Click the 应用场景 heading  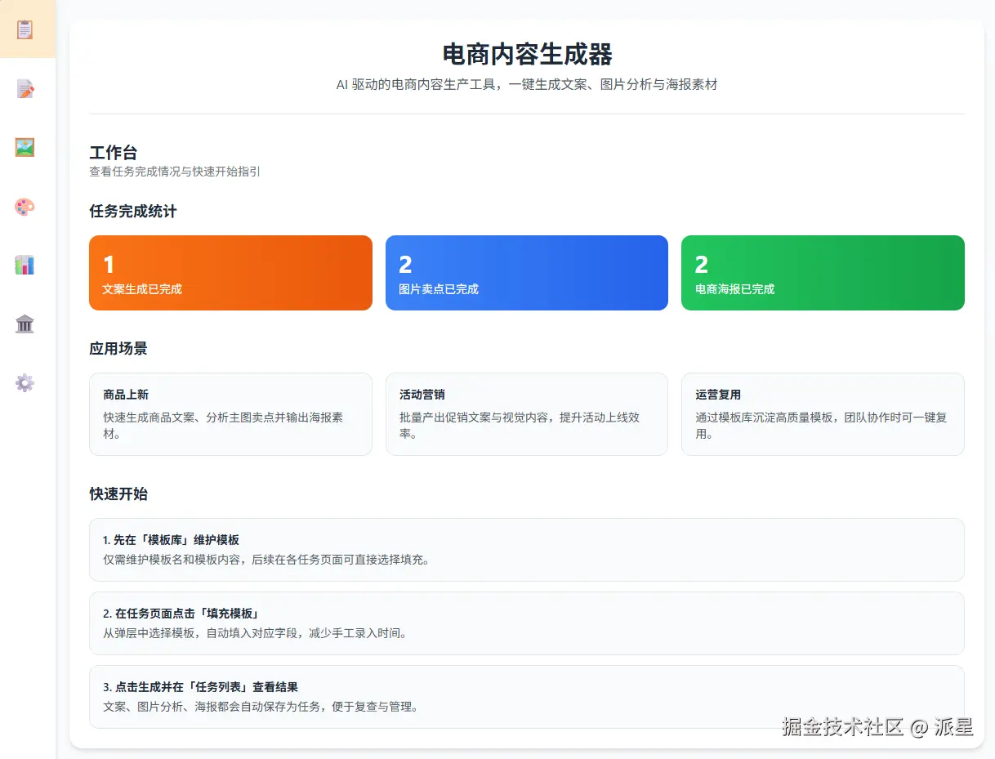pos(118,349)
